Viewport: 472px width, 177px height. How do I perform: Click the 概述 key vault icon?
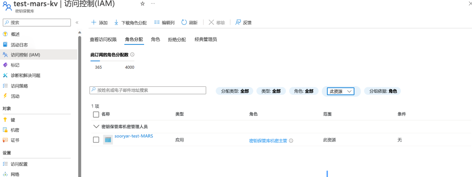coord(5,34)
